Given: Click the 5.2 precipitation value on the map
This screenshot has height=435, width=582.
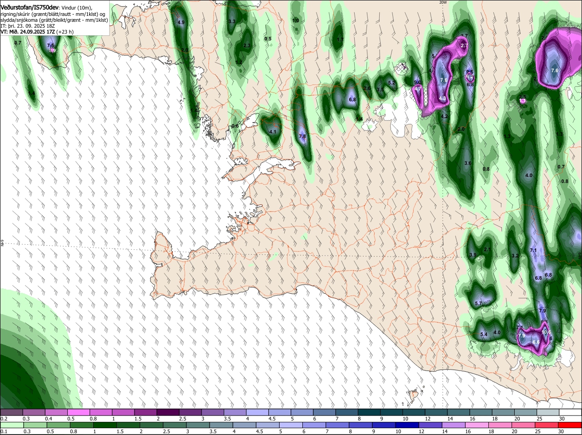Looking at the screenshot, I should pos(392,83).
